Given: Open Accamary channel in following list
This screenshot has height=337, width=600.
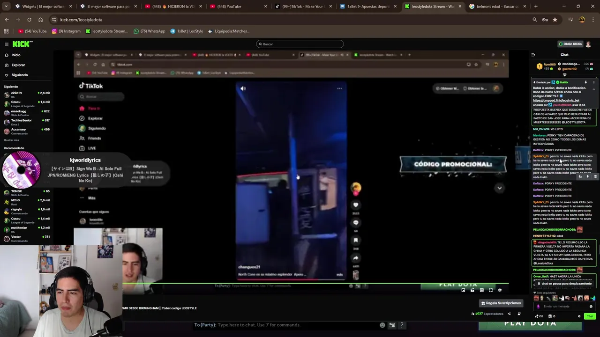Looking at the screenshot, I should 27,131.
